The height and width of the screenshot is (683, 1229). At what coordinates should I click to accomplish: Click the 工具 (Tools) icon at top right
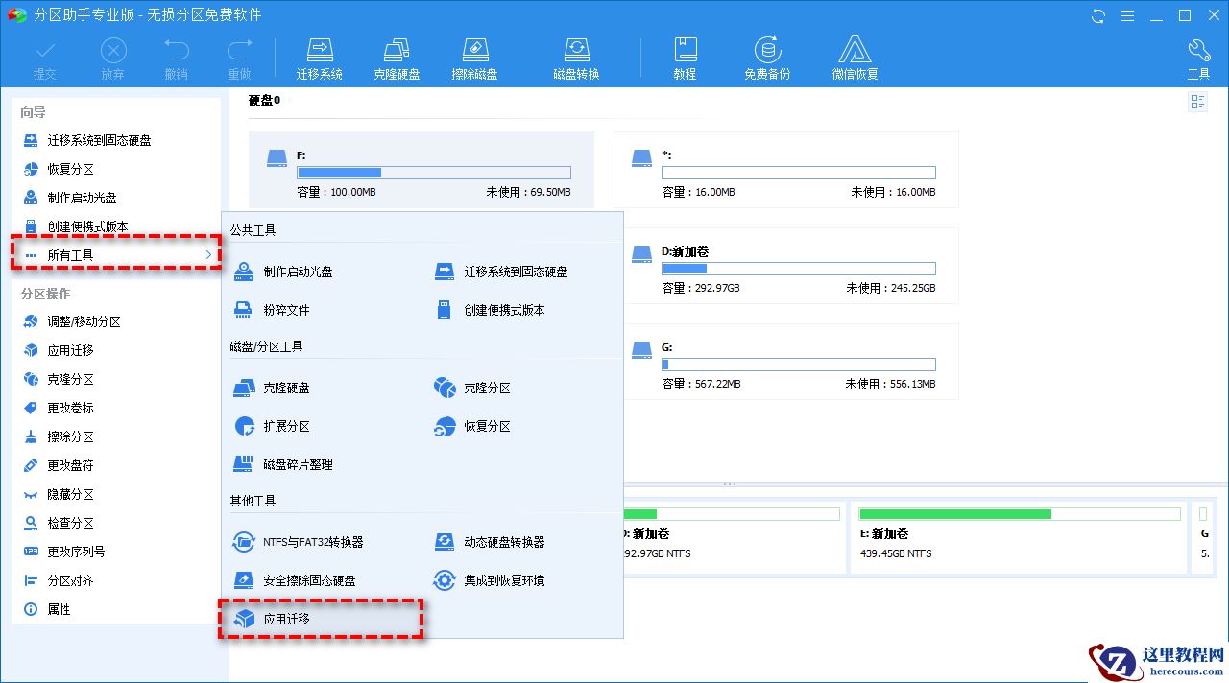click(x=1198, y=55)
